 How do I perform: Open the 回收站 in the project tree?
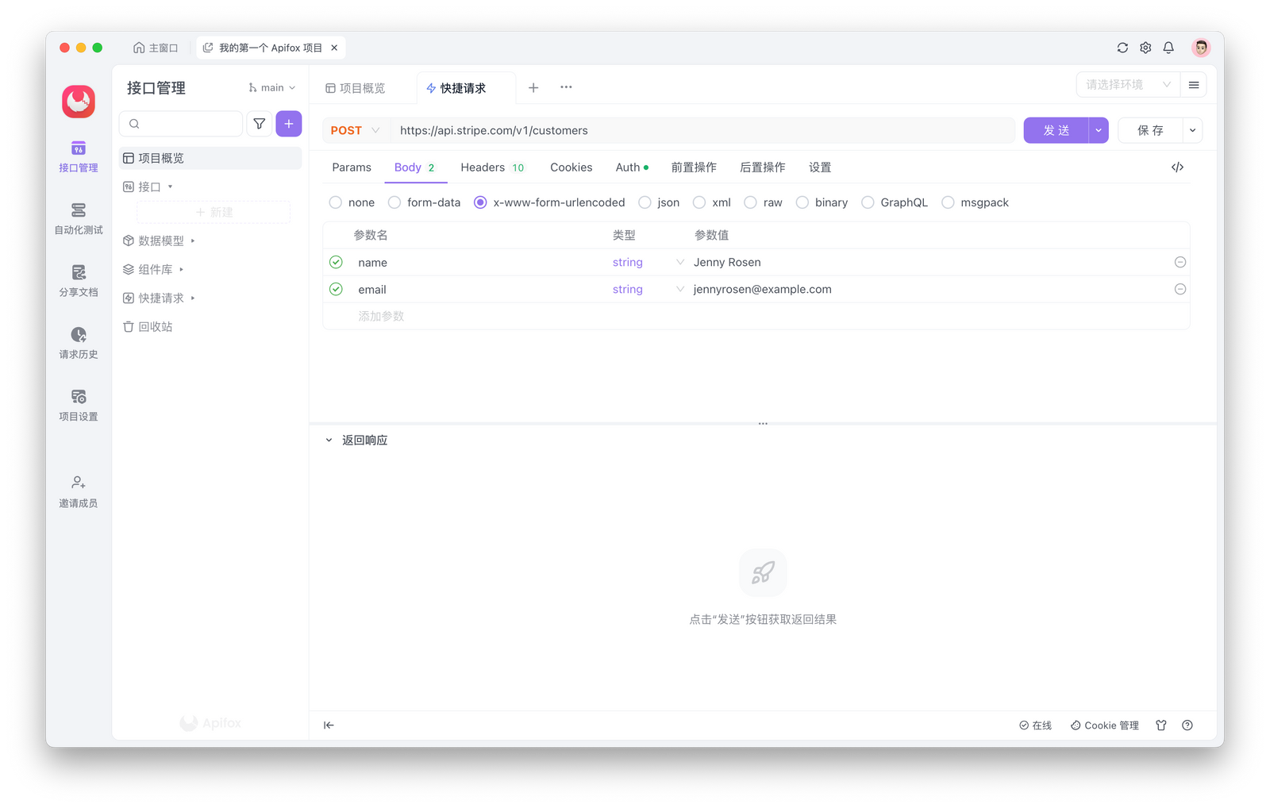[155, 325]
